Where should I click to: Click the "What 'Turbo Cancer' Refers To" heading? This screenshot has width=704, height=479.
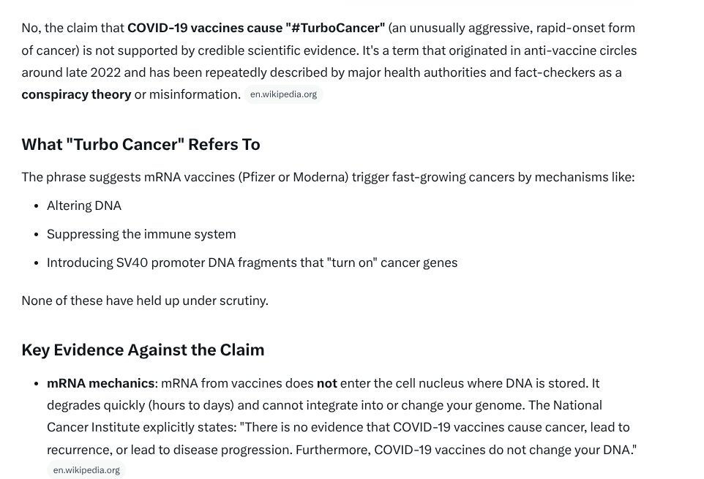141,144
